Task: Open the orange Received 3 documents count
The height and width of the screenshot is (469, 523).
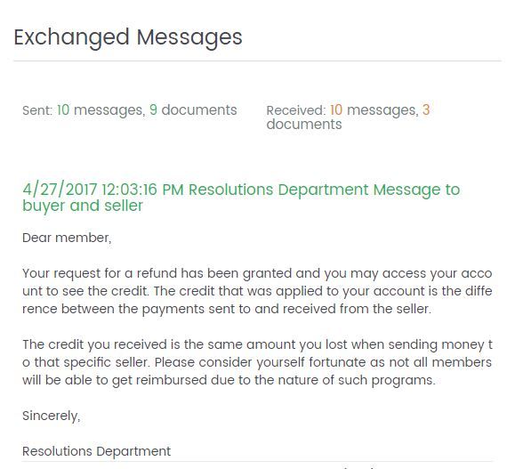Action: [x=426, y=110]
